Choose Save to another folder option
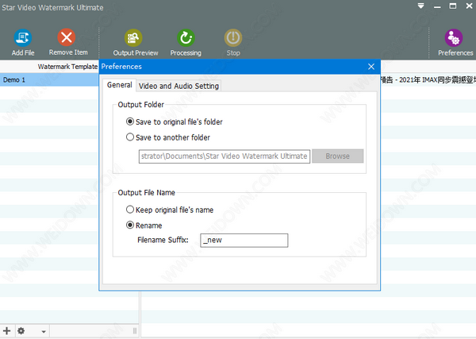The width and height of the screenshot is (476, 339). click(131, 137)
